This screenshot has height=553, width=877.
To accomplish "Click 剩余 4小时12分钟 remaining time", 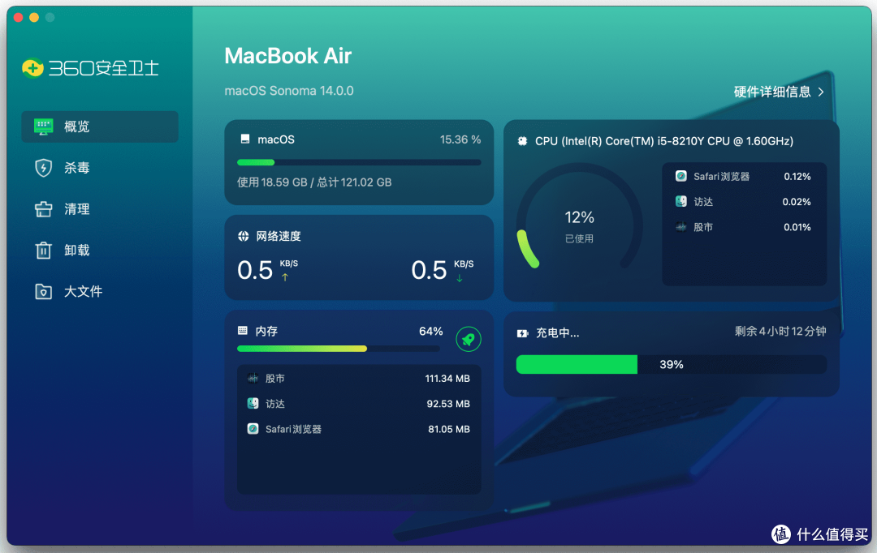I will pyautogui.click(x=780, y=332).
